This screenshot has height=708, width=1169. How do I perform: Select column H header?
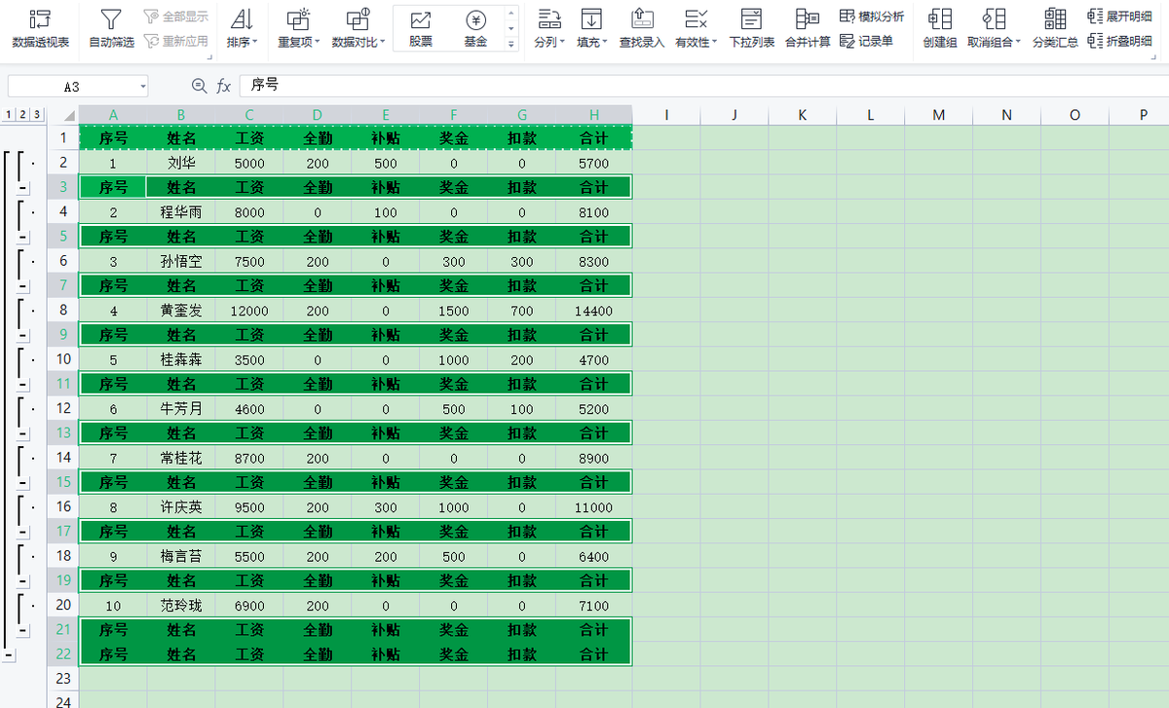(594, 115)
